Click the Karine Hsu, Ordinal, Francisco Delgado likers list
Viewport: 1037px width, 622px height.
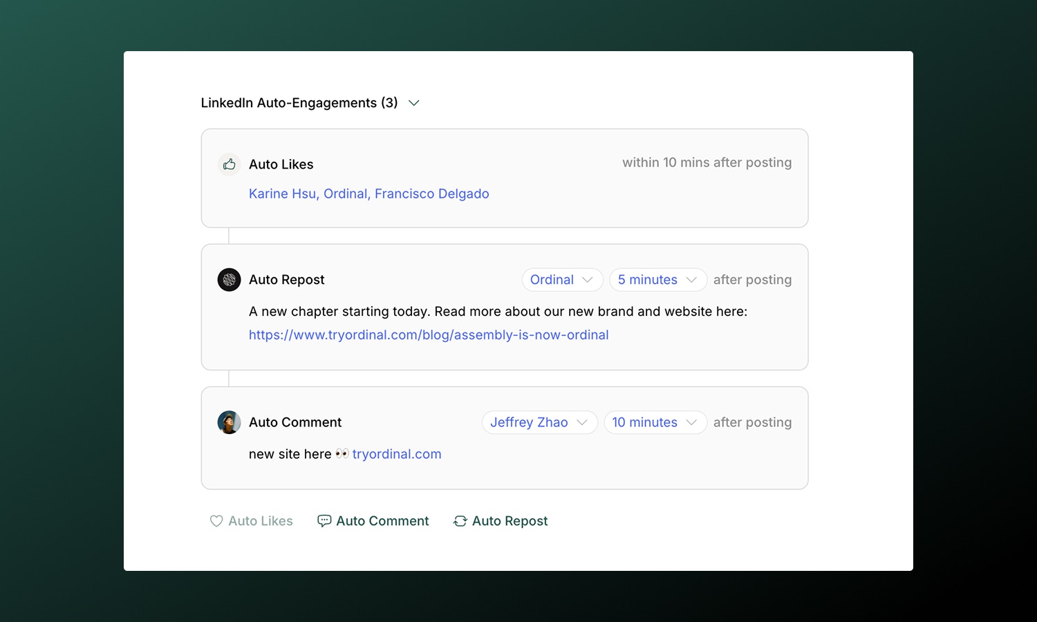(x=369, y=194)
